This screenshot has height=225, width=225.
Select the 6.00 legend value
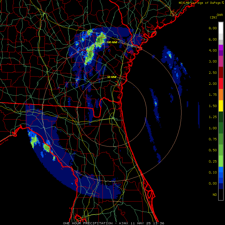tap(213, 39)
